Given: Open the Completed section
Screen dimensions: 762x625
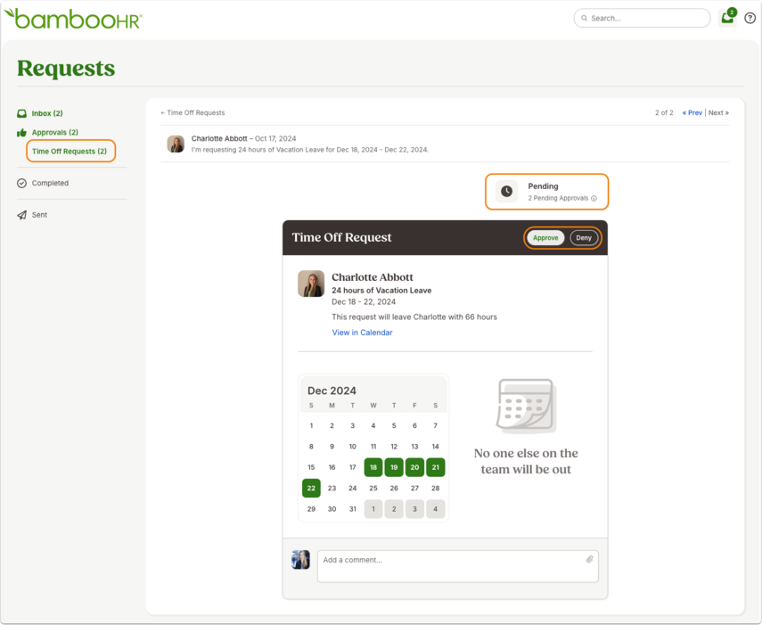Looking at the screenshot, I should coord(50,184).
